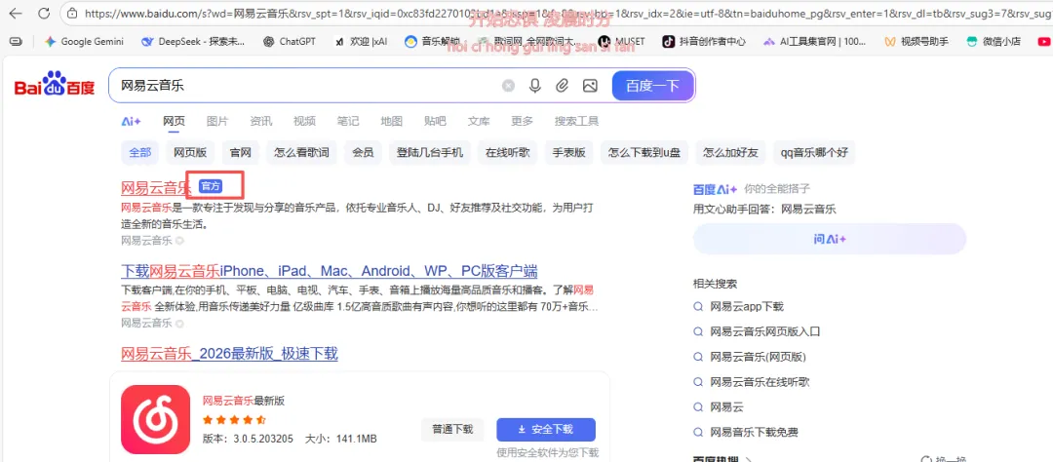Select the 会员 filter chip
Screen dimensions: 1053x462
point(364,152)
